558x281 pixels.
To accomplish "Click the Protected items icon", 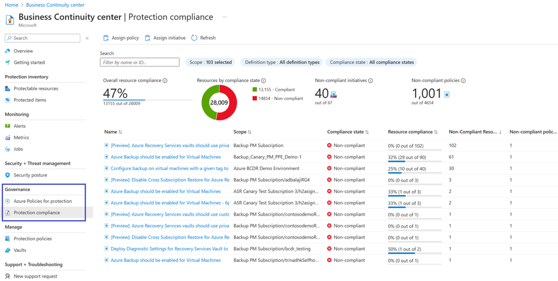I will pyautogui.click(x=7, y=100).
